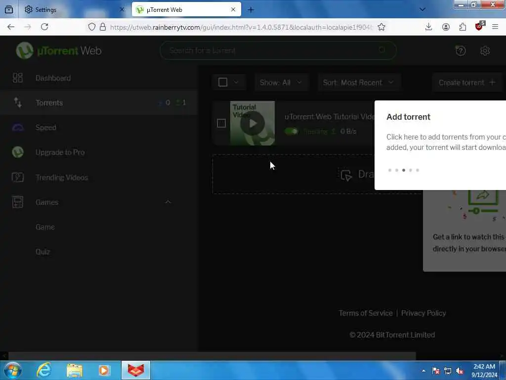The image size is (506, 380).
Task: Open the Sort: Most Recent dropdown
Action: (359, 83)
